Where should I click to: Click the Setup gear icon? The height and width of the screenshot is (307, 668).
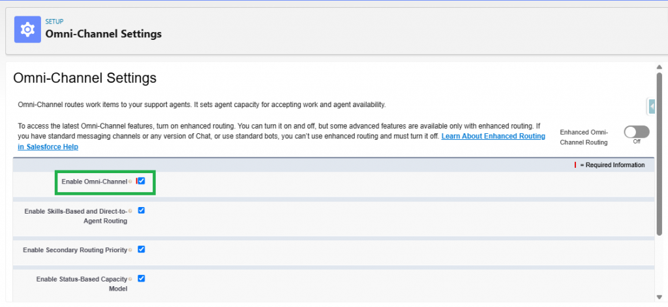[x=27, y=29]
